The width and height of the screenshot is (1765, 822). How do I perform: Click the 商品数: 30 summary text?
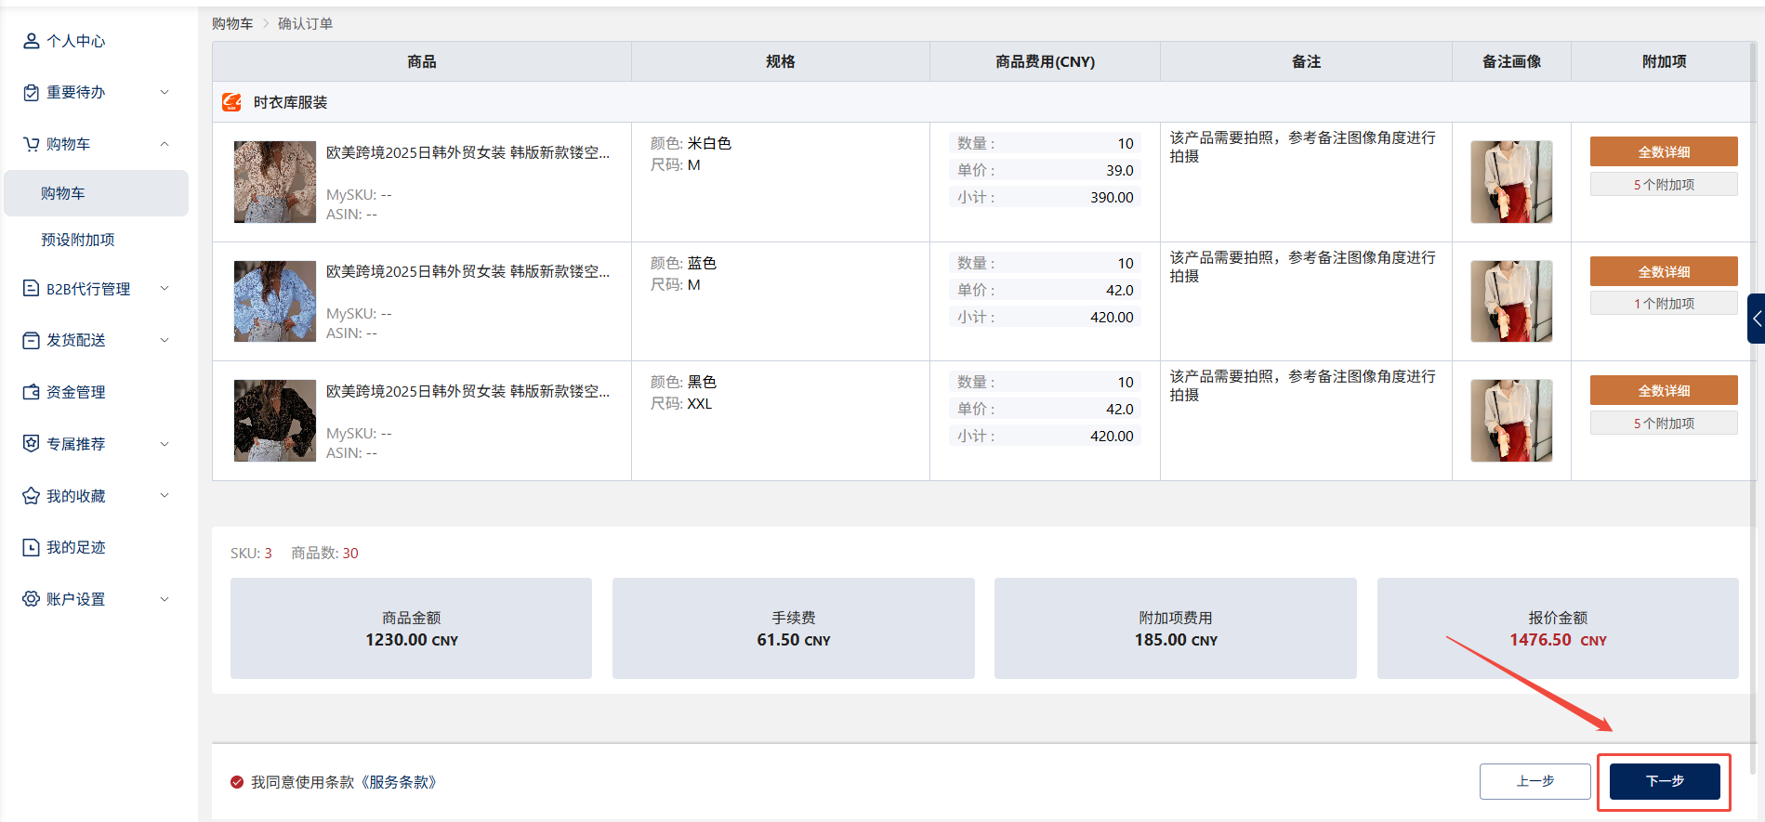click(x=324, y=553)
